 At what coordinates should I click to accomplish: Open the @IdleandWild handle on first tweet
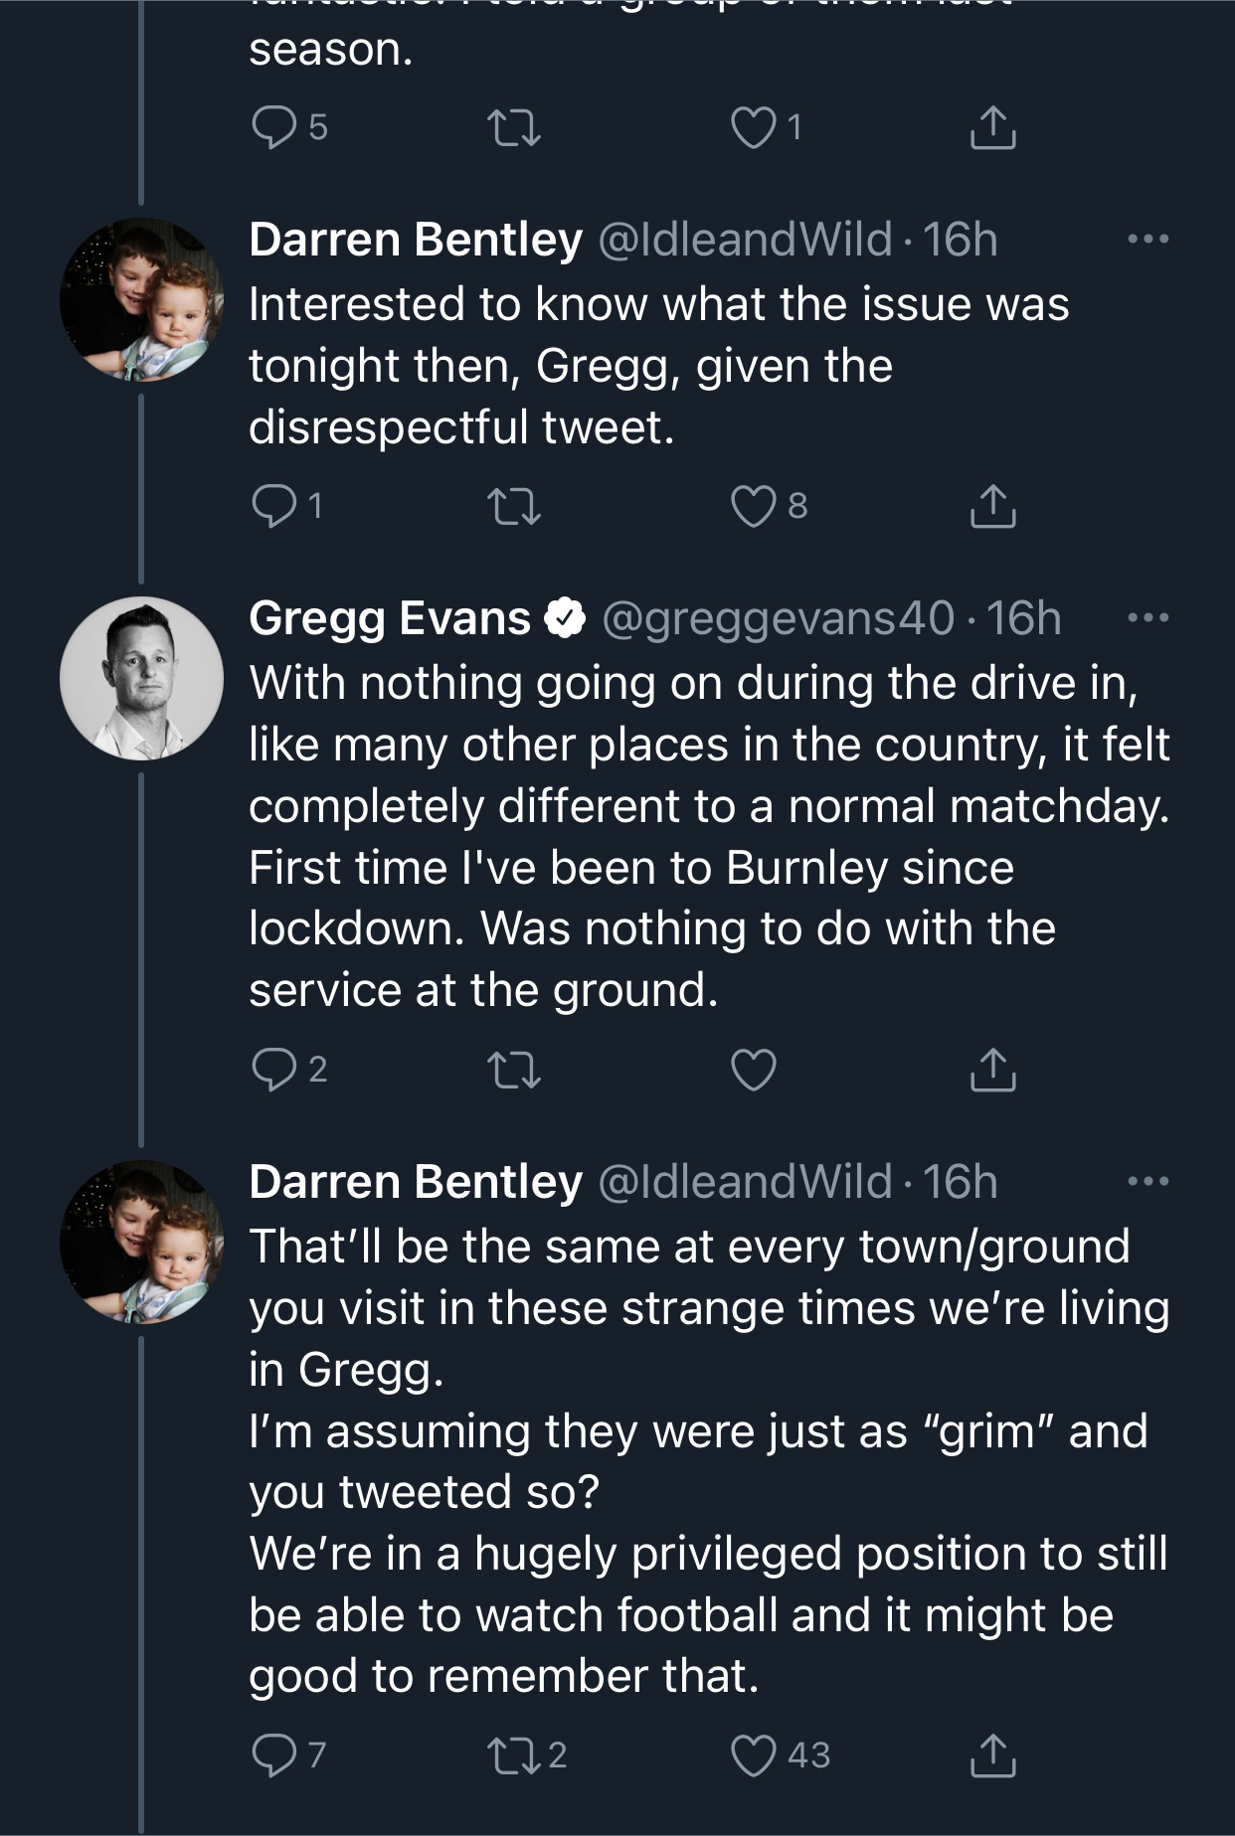tap(745, 240)
